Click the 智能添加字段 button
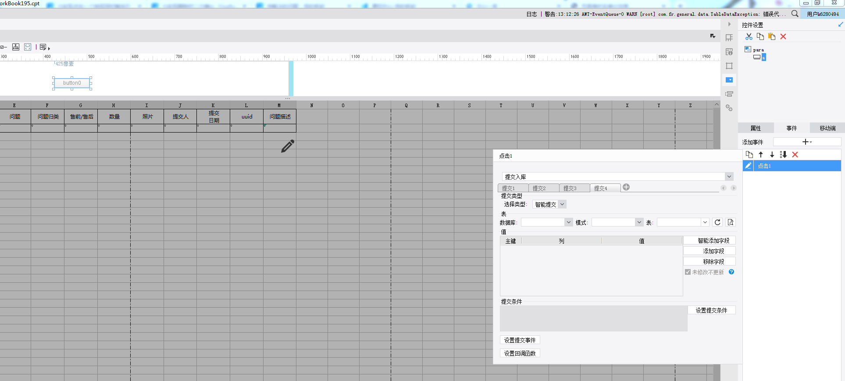The image size is (845, 381). [709, 241]
